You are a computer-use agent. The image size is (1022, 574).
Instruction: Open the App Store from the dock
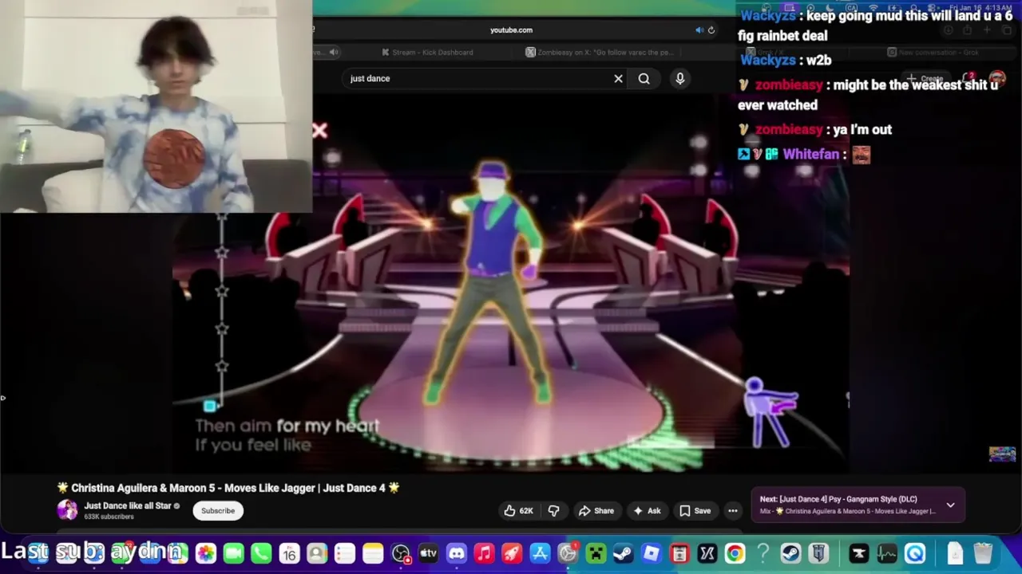[x=540, y=552]
